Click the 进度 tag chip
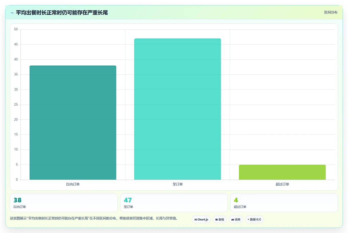This screenshot has width=348, height=233. point(236,219)
